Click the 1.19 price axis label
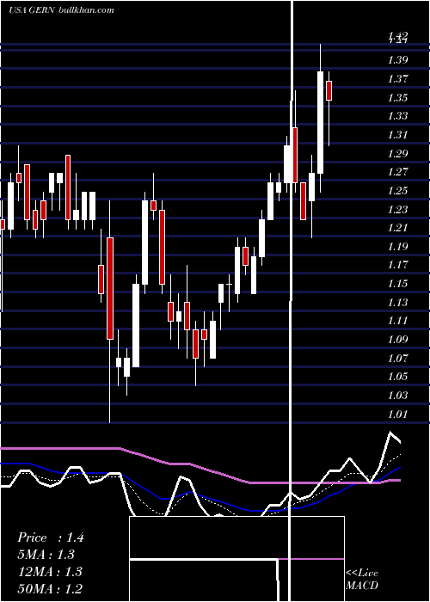The height and width of the screenshot is (602, 430). point(397,246)
